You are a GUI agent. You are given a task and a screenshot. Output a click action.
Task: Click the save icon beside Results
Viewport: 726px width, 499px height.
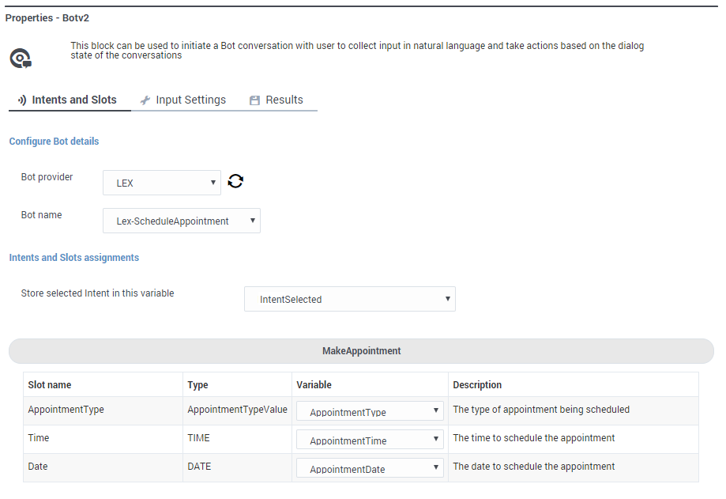coord(254,100)
